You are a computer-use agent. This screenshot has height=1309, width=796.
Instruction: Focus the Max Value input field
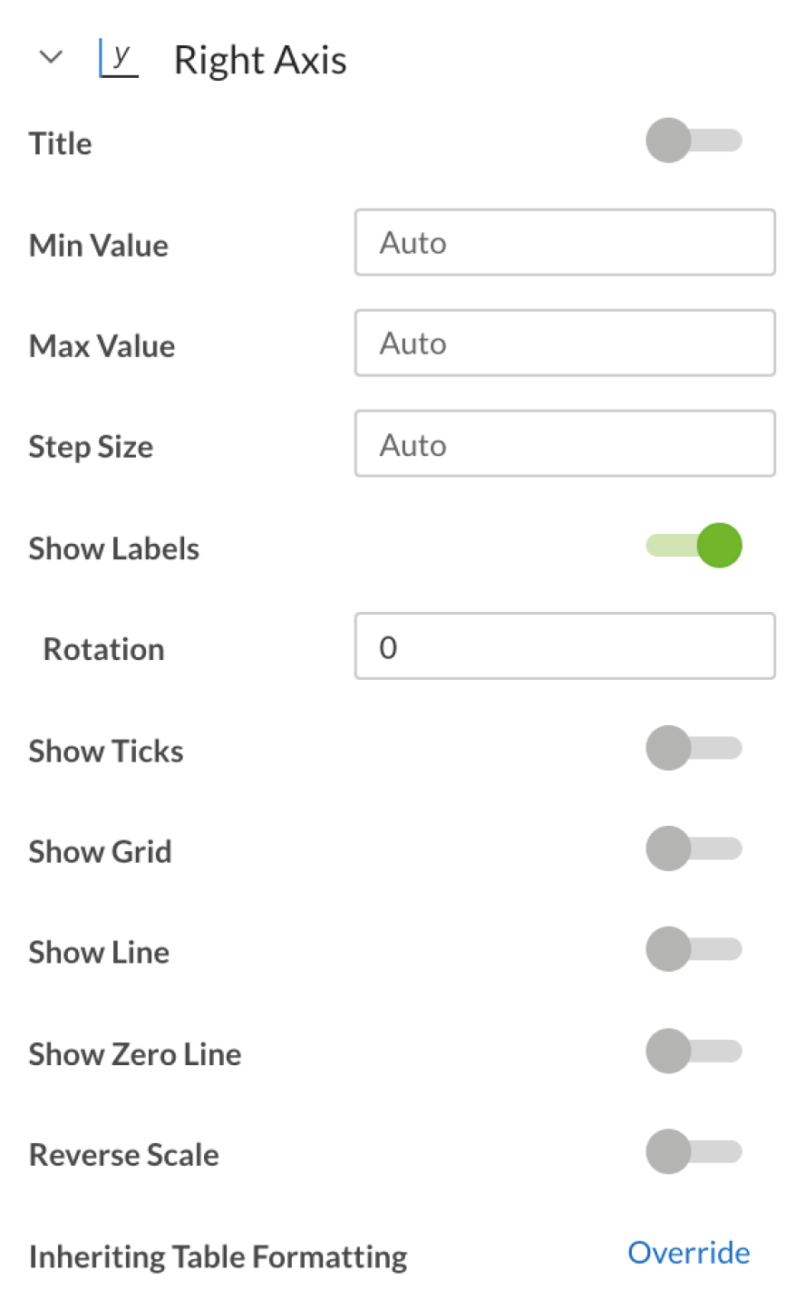coord(565,343)
